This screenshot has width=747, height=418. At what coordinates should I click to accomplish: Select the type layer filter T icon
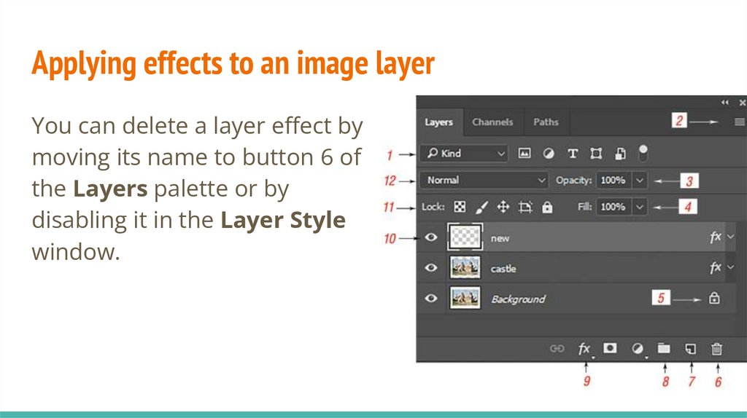(x=573, y=154)
